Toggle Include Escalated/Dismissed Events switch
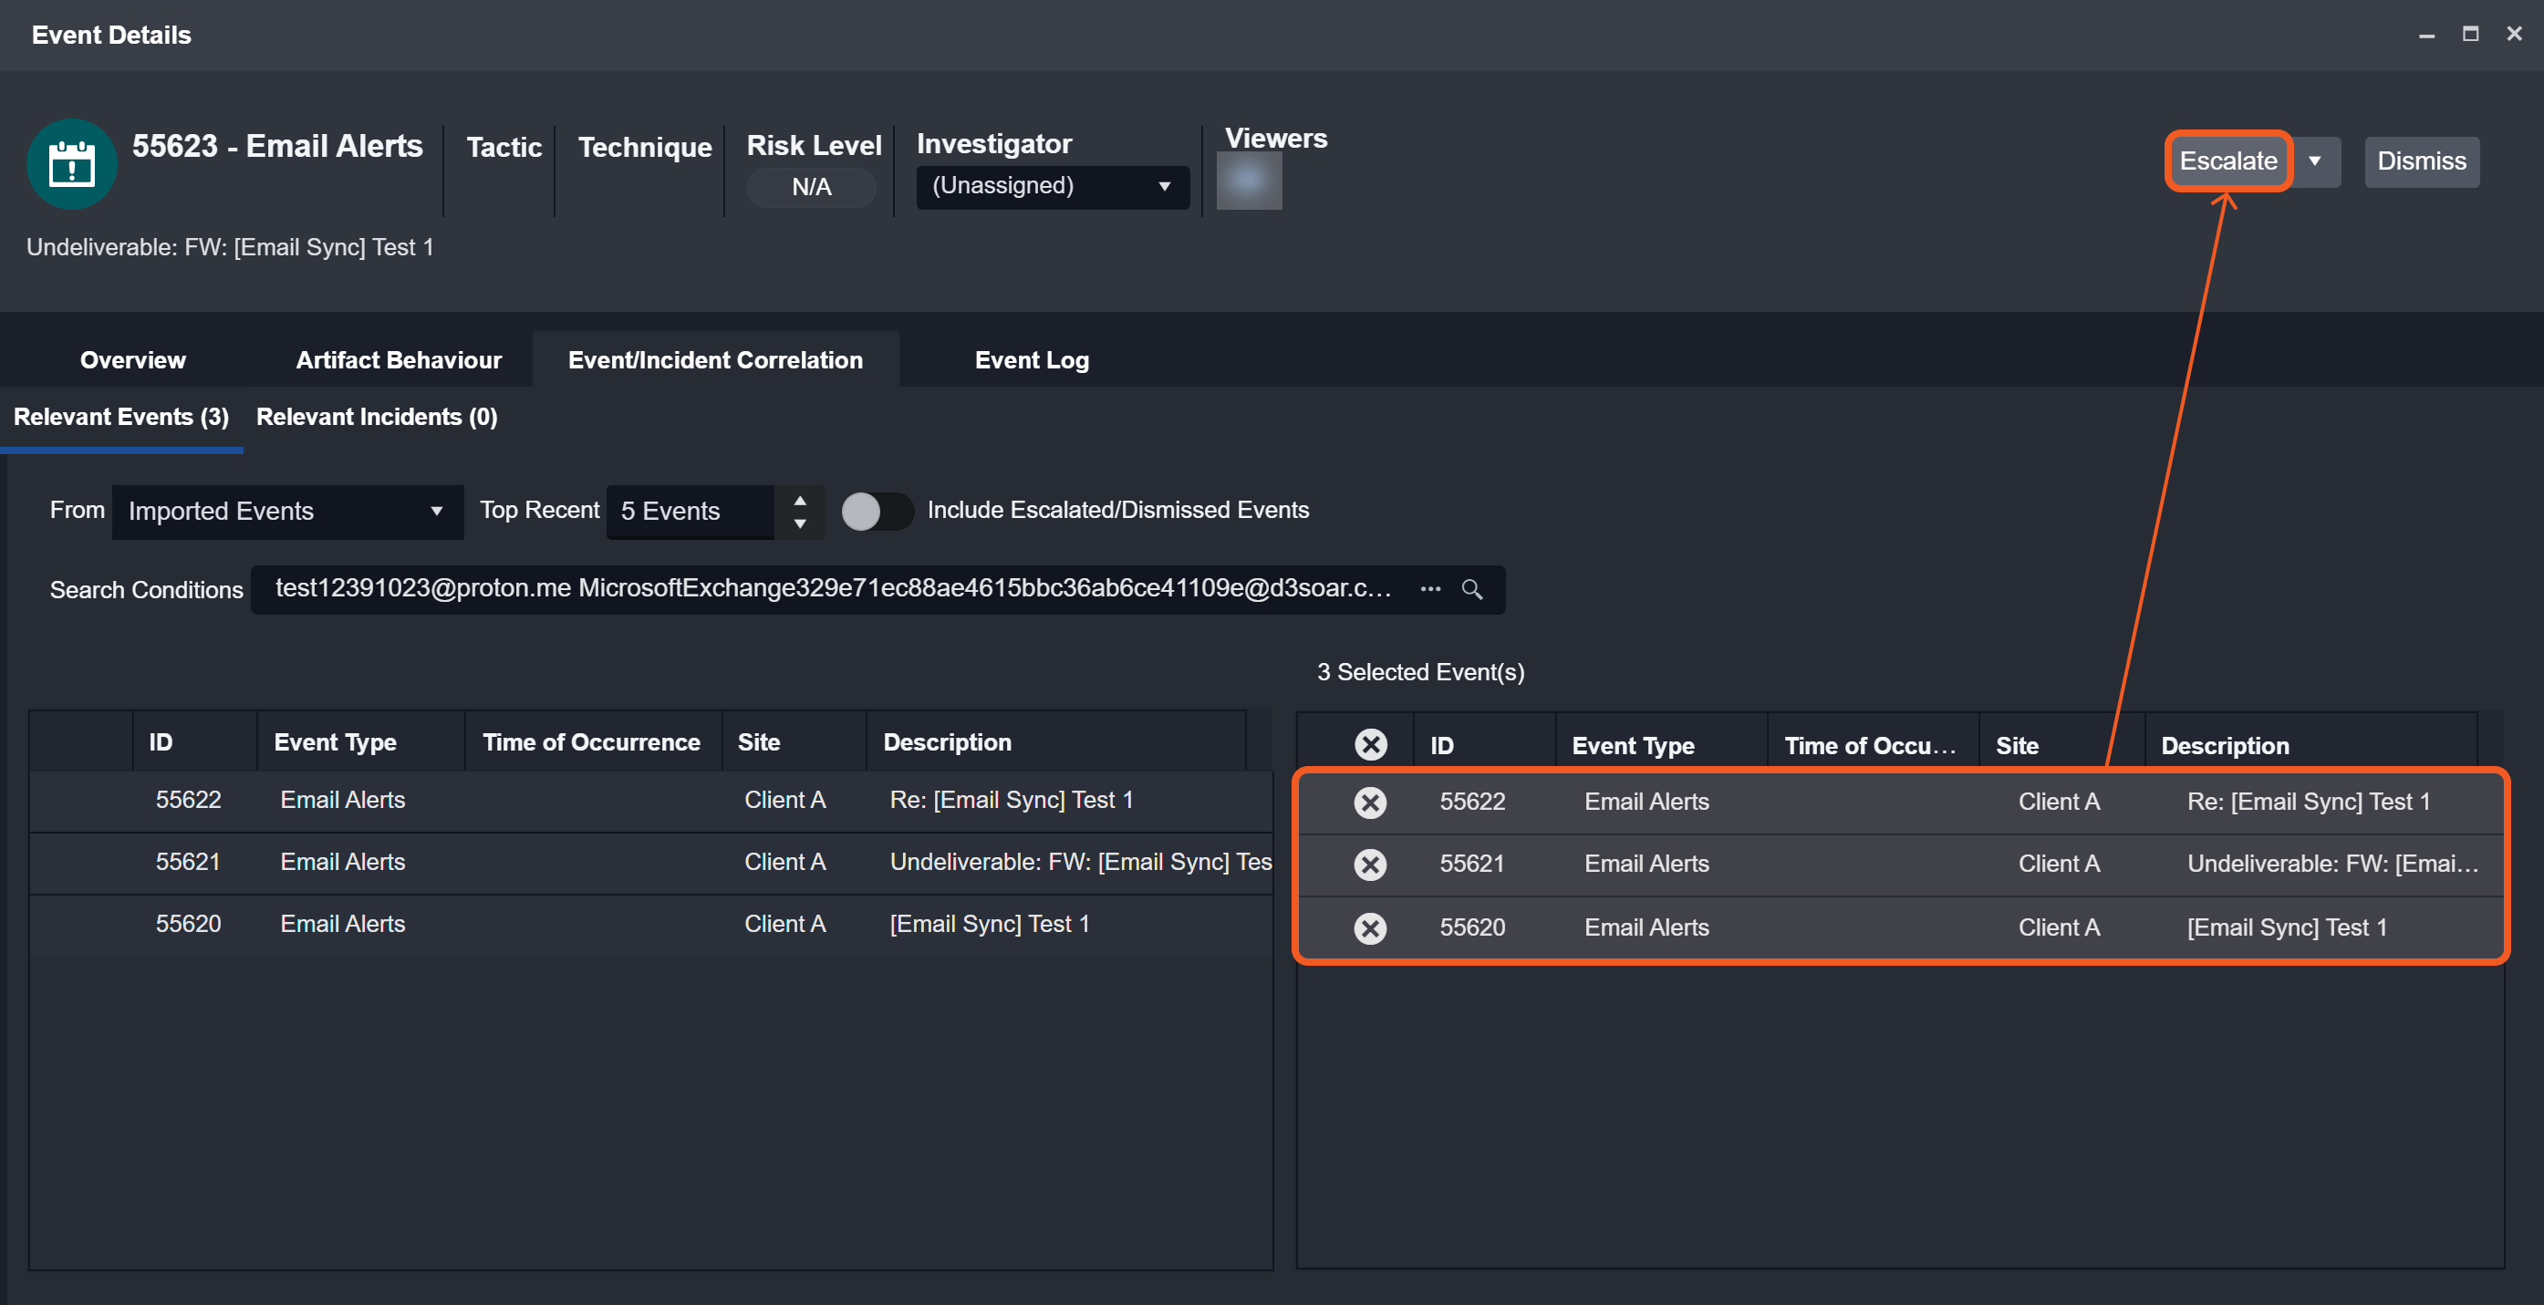The width and height of the screenshot is (2544, 1305). 875,512
